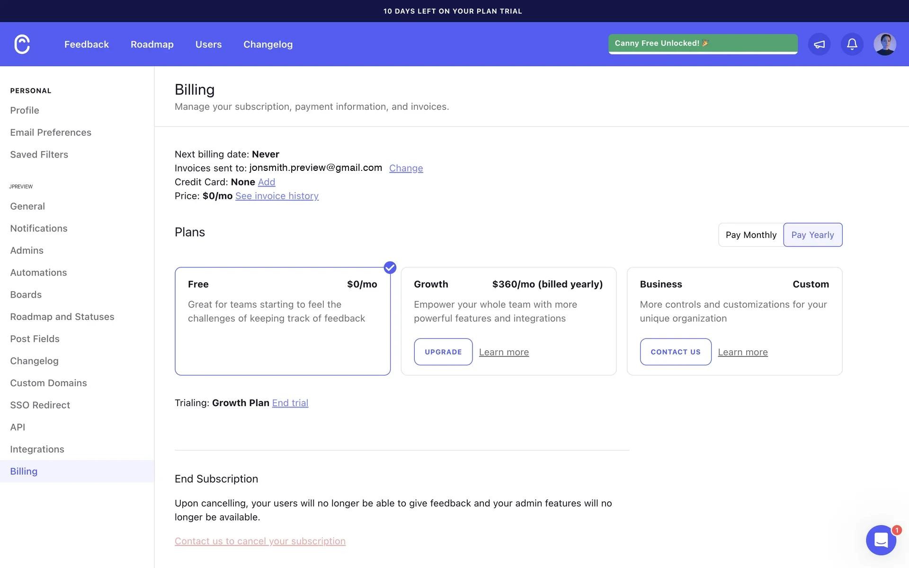
Task: Open the user avatar menu
Action: [x=884, y=44]
